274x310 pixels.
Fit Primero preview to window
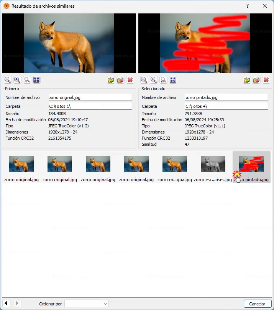point(36,80)
